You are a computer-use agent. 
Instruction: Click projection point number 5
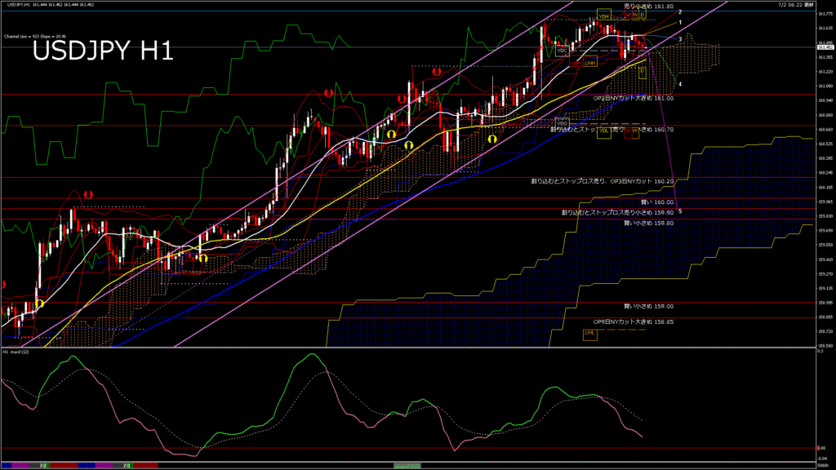680,212
